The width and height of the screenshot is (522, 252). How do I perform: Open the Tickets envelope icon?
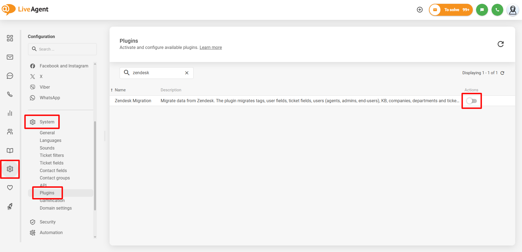pyautogui.click(x=10, y=57)
